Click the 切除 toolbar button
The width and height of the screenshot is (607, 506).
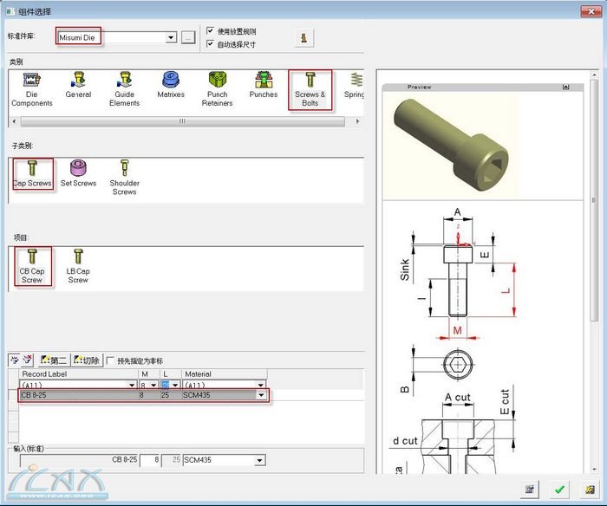(x=87, y=360)
